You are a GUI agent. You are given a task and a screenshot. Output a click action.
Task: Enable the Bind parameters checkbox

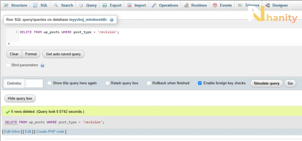[x=8, y=66]
